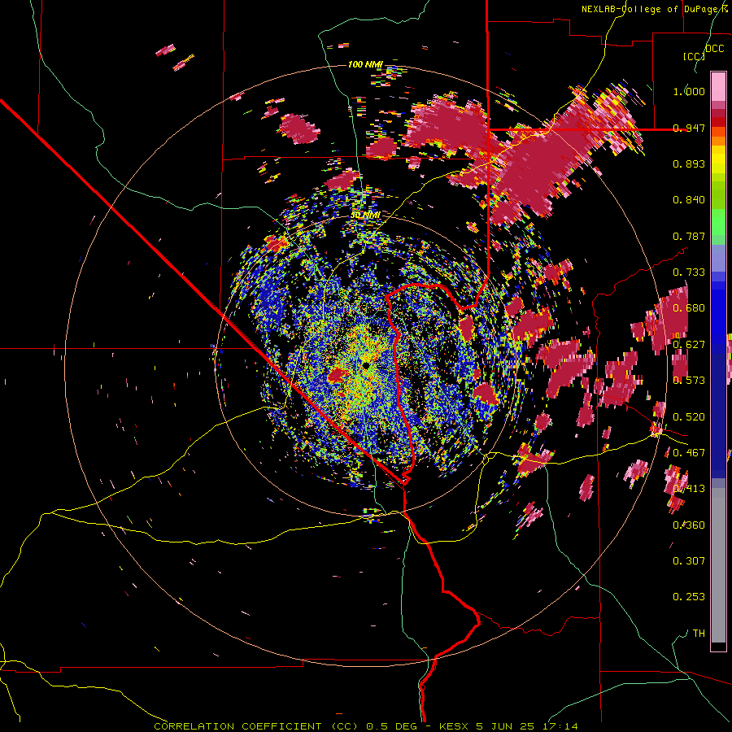Select the 0.253 color scale value
The image size is (732, 732).
point(689,597)
